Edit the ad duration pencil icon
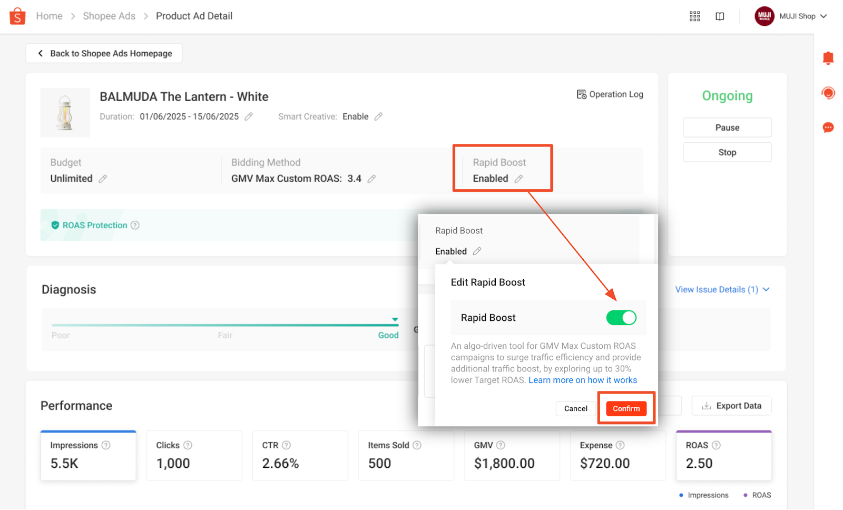Viewport: 843px width, 510px height. pyautogui.click(x=249, y=116)
